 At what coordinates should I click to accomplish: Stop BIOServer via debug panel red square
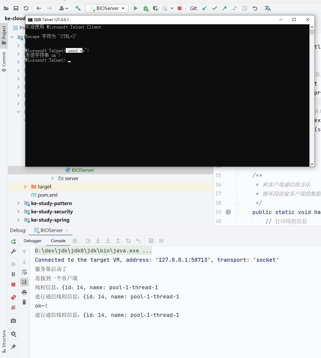[13, 285]
